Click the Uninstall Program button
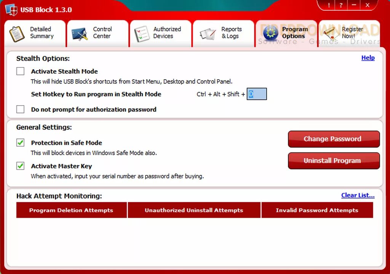Screen dimensions: 390x274 [x=334, y=161]
